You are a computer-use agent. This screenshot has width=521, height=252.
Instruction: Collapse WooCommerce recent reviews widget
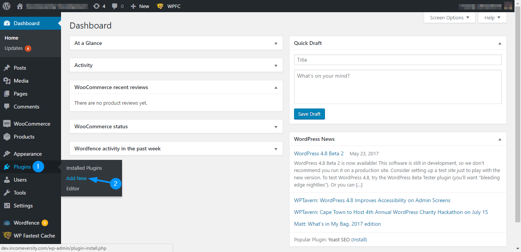(x=276, y=87)
